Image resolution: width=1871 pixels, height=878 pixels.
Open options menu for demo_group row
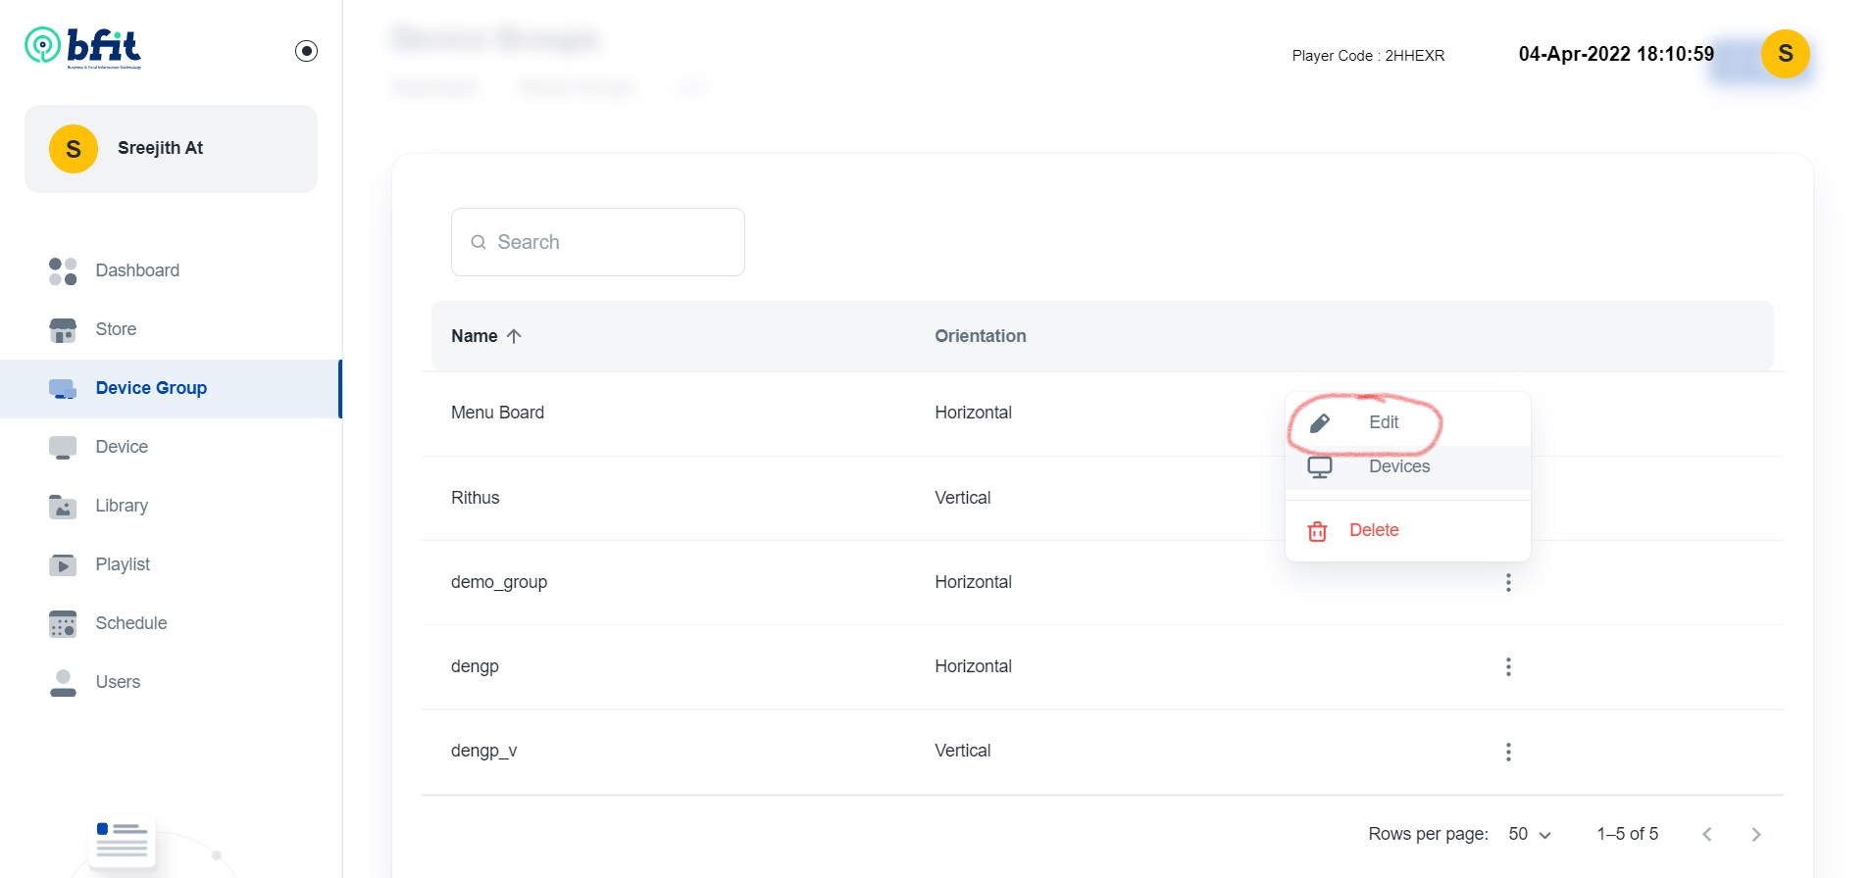[1508, 583]
